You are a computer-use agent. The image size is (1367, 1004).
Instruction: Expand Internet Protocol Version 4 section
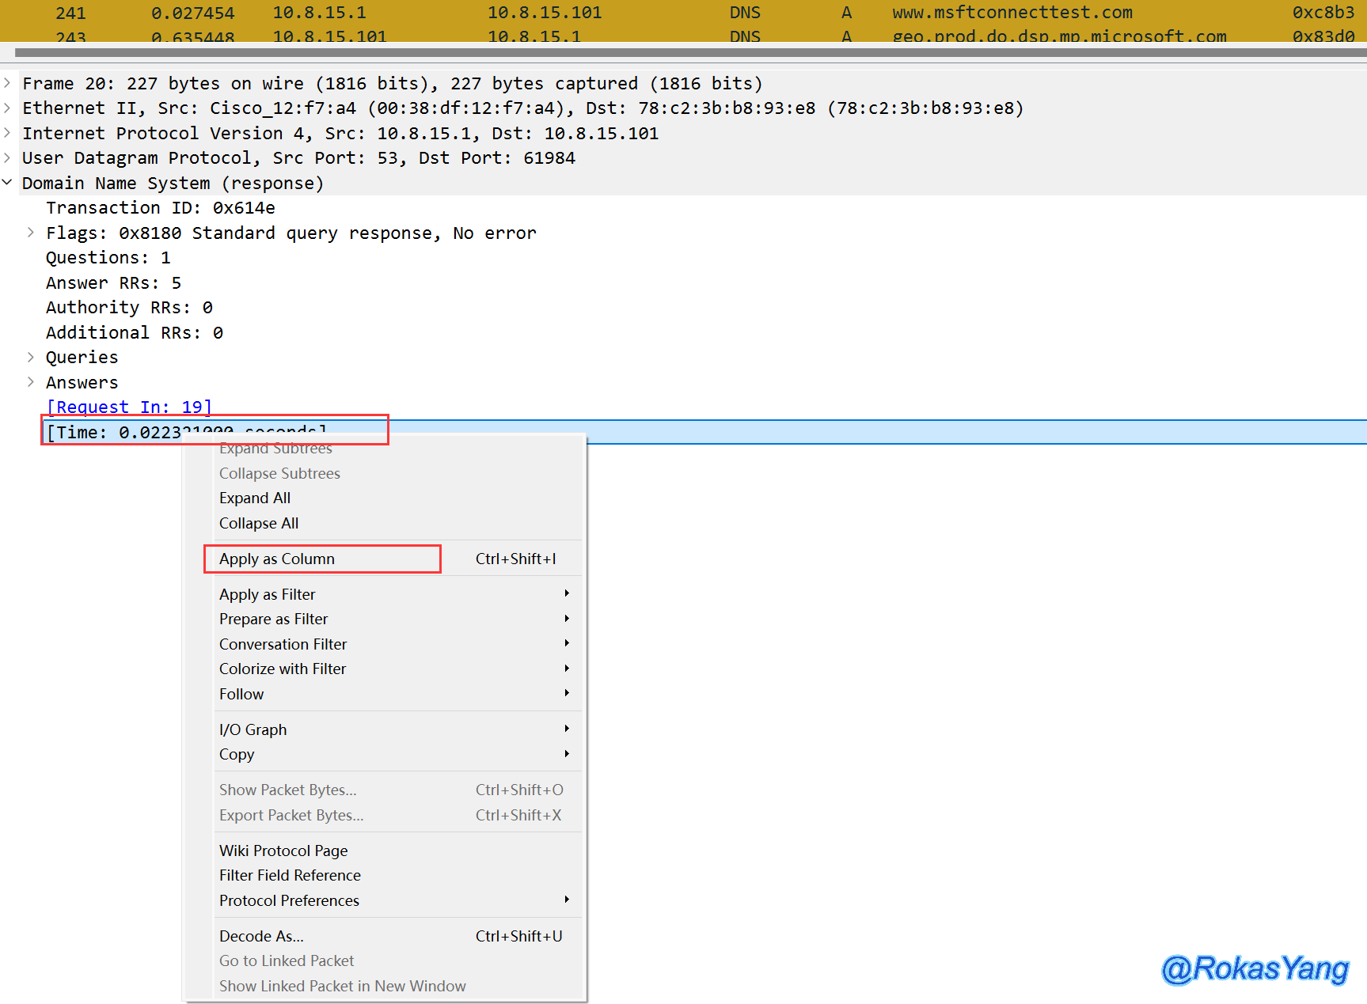coord(7,133)
